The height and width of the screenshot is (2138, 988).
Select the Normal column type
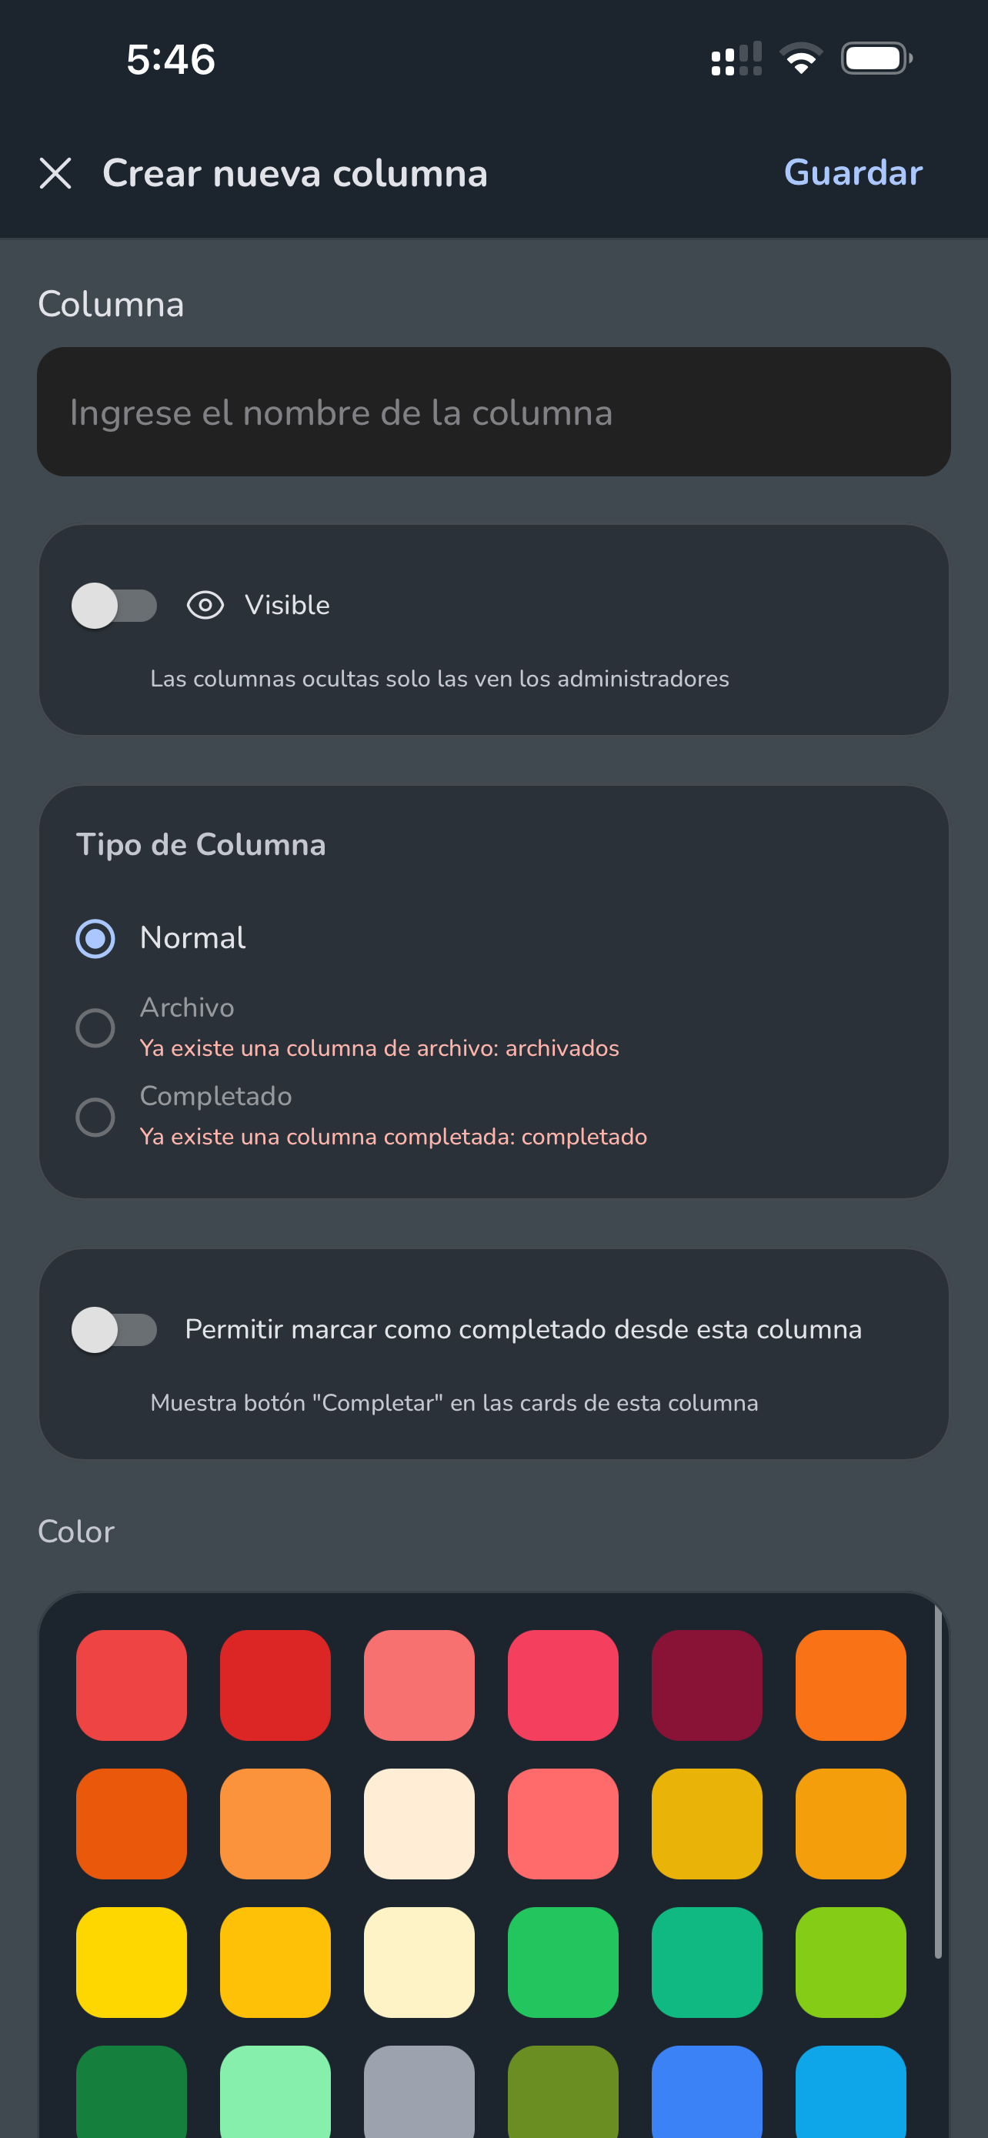point(95,939)
